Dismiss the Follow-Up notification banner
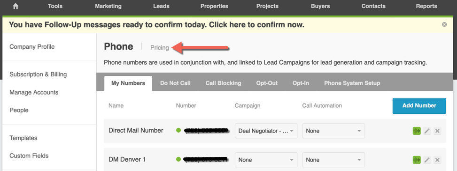The image size is (457, 171). [x=444, y=25]
